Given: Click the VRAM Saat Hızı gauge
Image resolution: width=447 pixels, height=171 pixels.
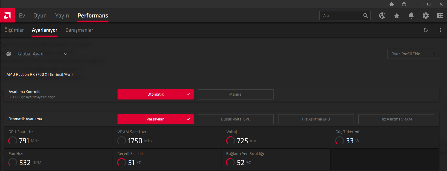Looking at the screenshot, I should (x=121, y=141).
